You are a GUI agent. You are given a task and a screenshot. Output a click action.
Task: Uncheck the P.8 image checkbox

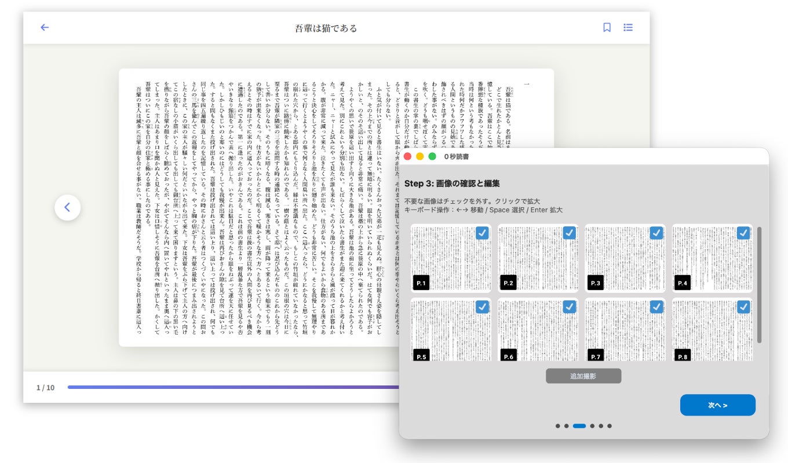tap(743, 307)
